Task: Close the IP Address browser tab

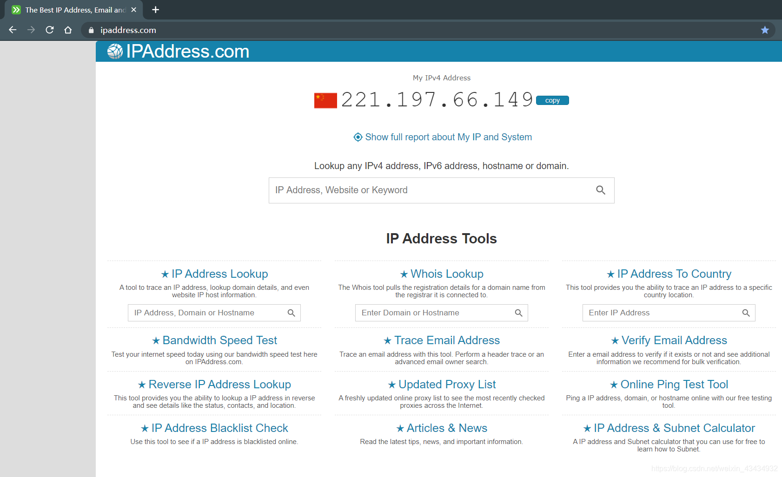Action: 134,10
